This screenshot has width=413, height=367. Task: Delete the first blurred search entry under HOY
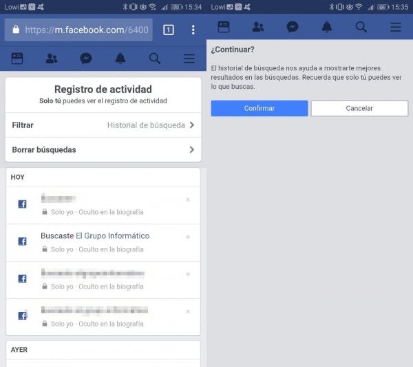[x=188, y=200]
